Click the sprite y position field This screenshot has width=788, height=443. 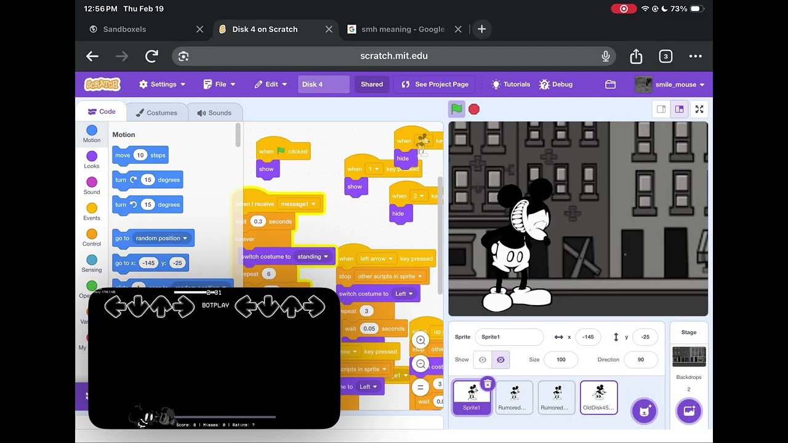pyautogui.click(x=645, y=337)
